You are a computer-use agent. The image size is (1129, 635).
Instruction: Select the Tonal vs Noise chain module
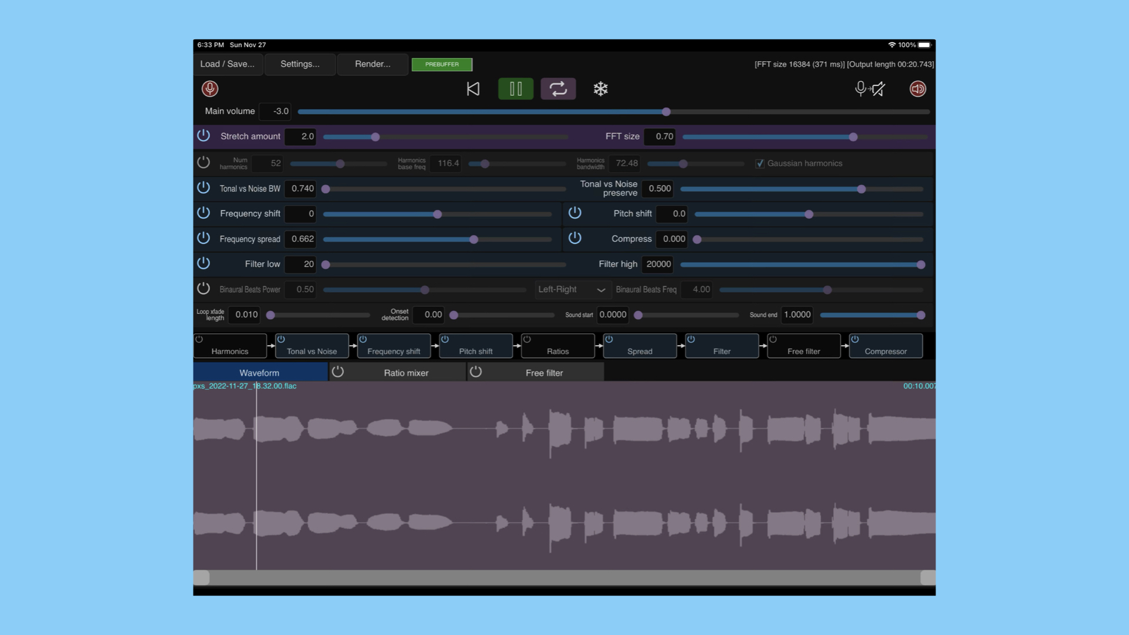[312, 346]
